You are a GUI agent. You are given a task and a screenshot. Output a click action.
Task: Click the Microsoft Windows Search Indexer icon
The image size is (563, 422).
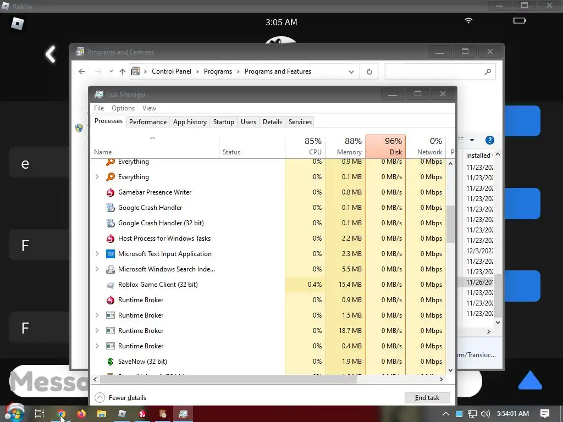[x=110, y=269]
